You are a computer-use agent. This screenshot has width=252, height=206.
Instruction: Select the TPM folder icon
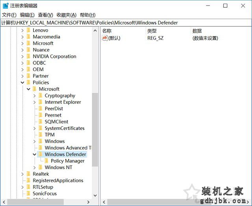tap(41, 135)
